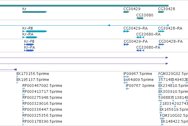Open the RP003467092.5prime EST label
This screenshot has width=188, height=126.
coord(42,86)
